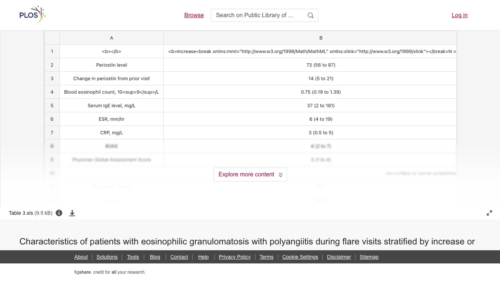
Task: Click the figshare credit text
Action: 110,272
